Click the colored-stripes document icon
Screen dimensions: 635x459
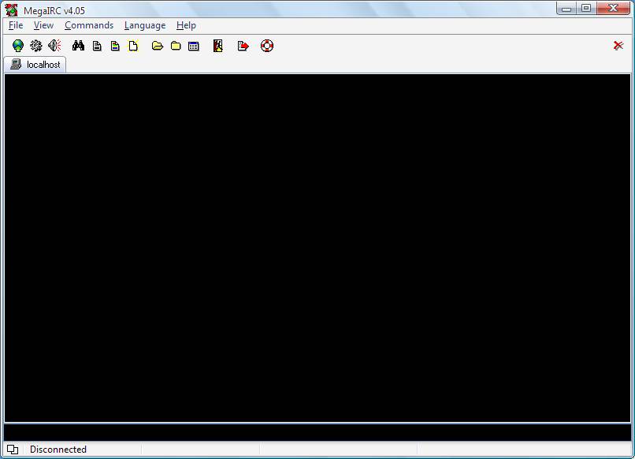click(115, 46)
